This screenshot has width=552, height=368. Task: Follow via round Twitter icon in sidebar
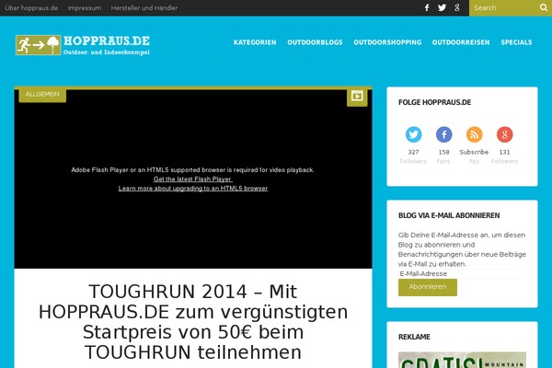pos(413,134)
